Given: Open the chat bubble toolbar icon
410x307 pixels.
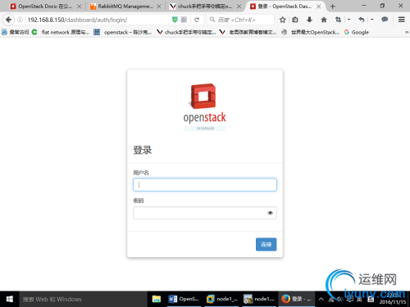Looking at the screenshot, I should (x=385, y=20).
